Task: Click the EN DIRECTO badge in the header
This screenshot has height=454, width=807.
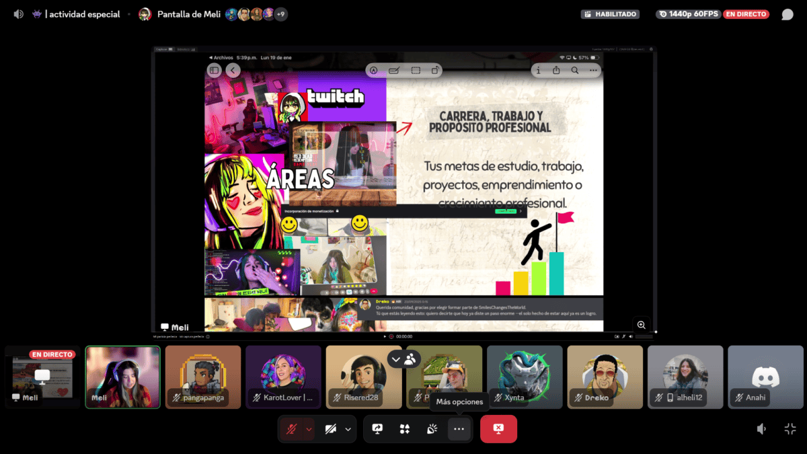Action: pos(746,14)
